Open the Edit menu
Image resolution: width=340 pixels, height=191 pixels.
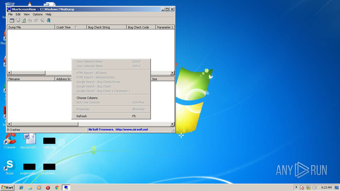coord(18,14)
